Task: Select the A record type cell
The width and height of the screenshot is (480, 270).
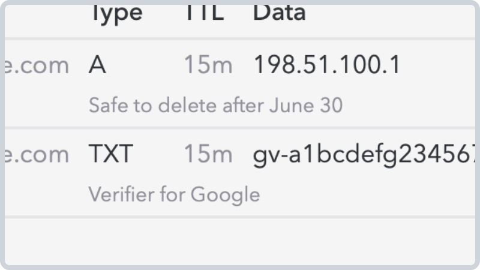Action: 97,65
